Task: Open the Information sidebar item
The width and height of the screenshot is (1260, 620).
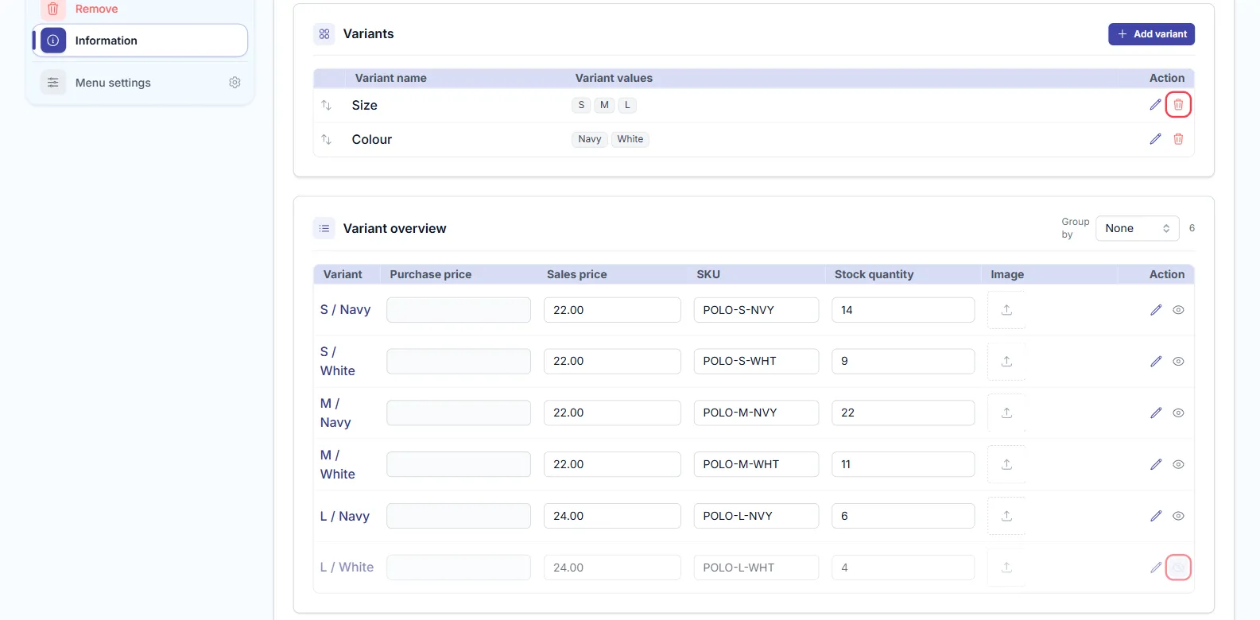Action: 140,41
